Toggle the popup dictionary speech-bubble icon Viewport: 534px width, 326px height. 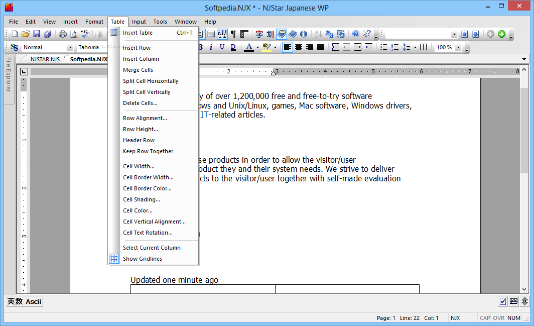tap(281, 34)
